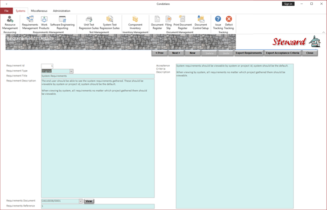Image resolution: width=327 pixels, height=210 pixels.
Task: Go to previous requirement with Prev
Action: pos(160,53)
